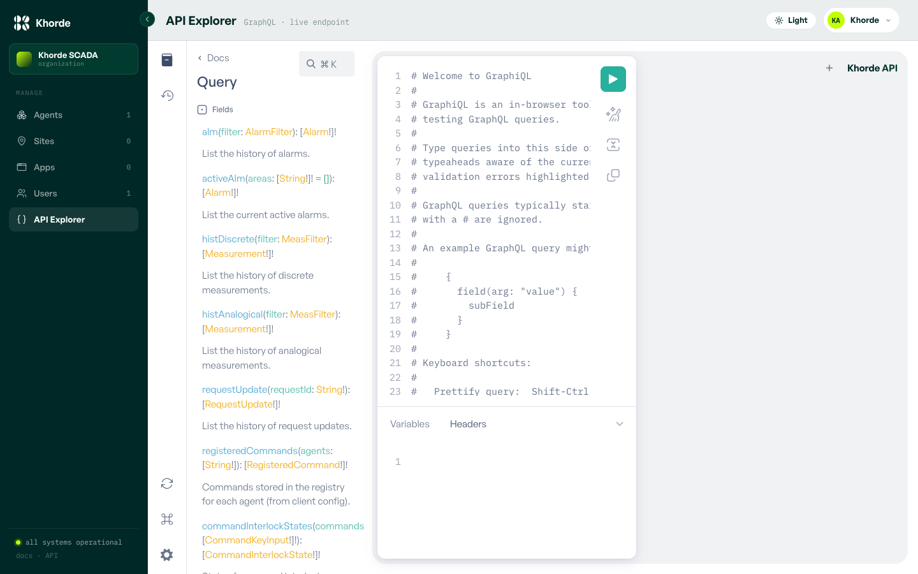Open the AlarmFilter type link
The image size is (918, 574).
click(269, 132)
